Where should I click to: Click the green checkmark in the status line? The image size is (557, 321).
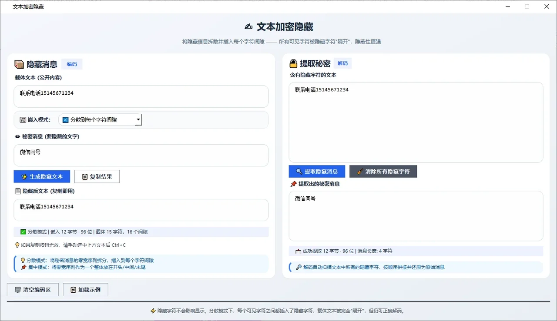(23, 232)
